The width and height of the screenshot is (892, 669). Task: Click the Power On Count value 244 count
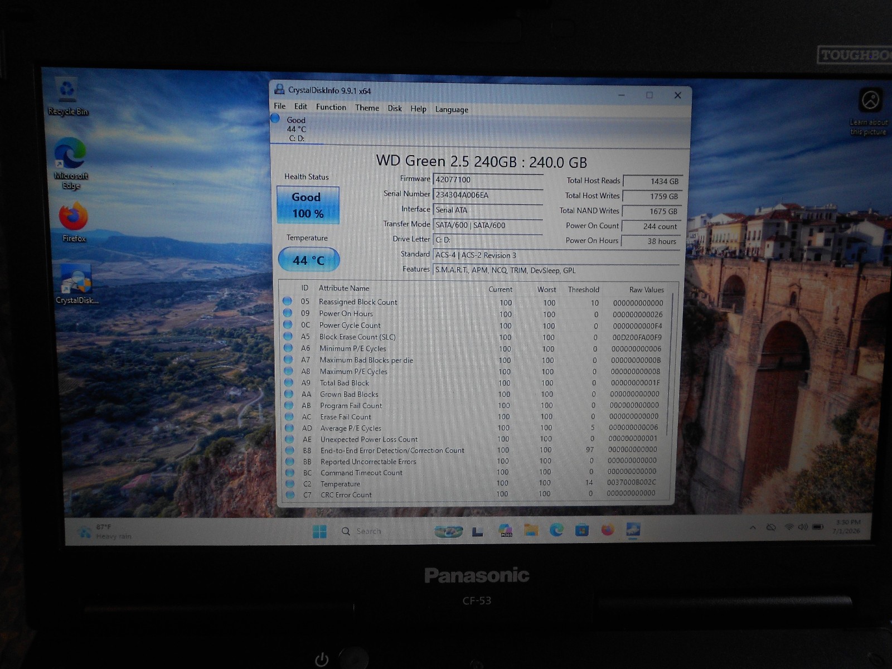[x=651, y=226]
